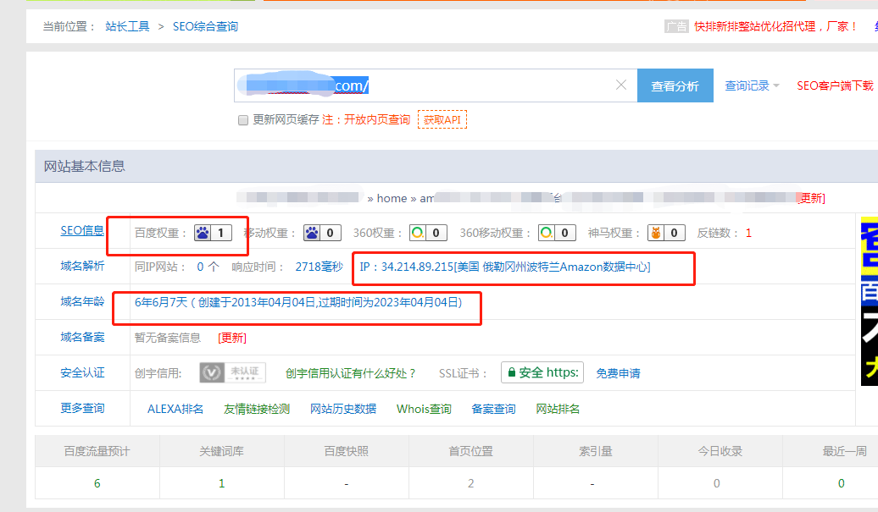
Task: Click the SEO信息 link
Action: click(x=82, y=230)
